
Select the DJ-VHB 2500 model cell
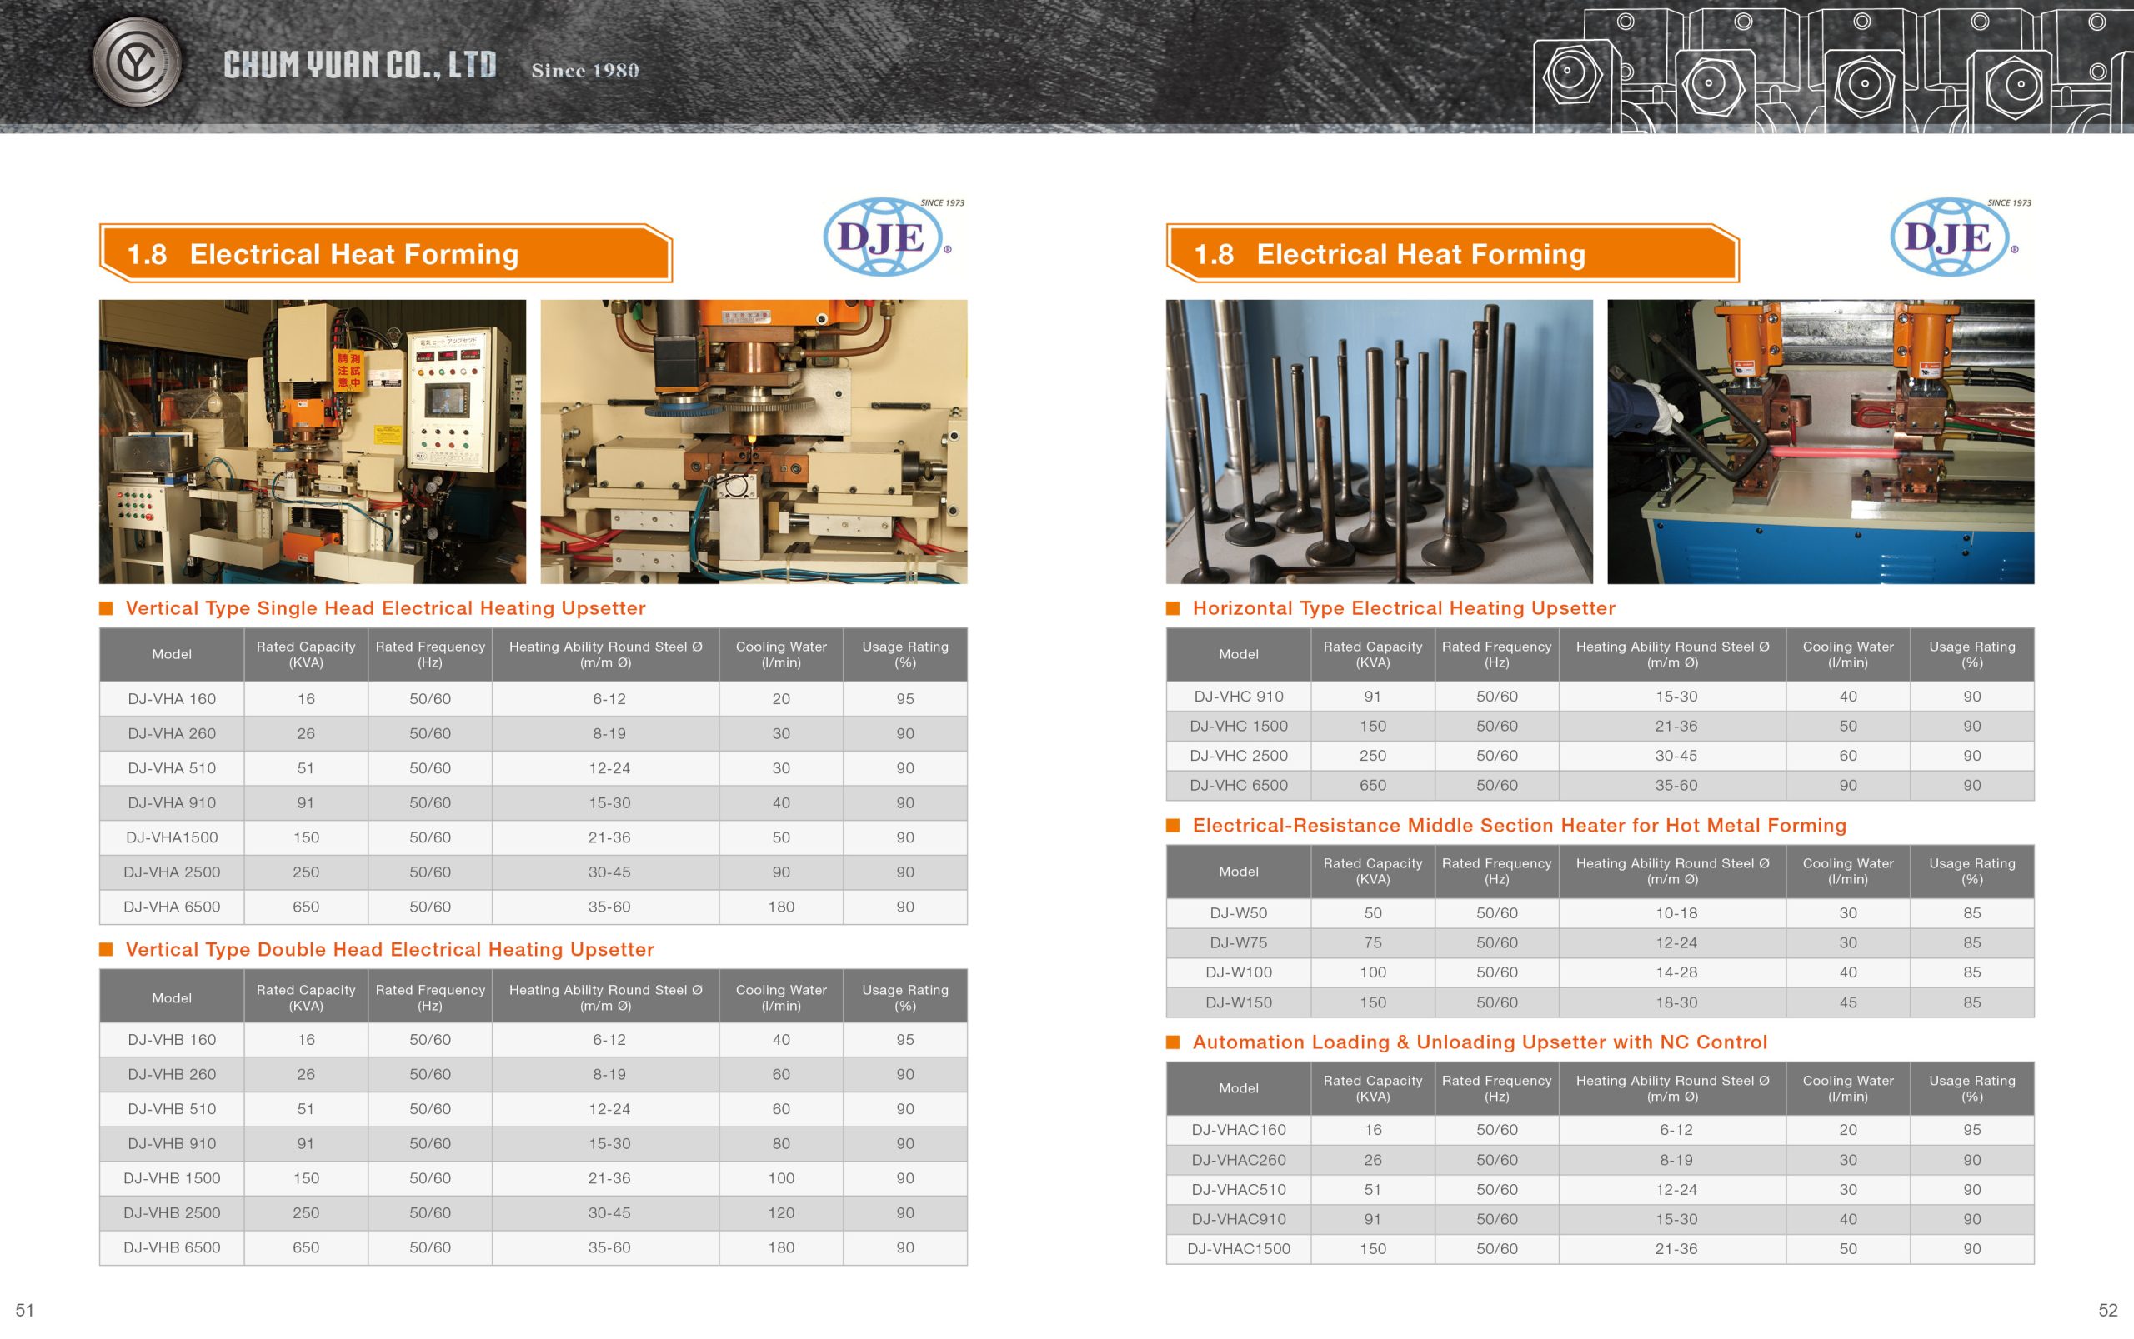click(x=172, y=1213)
